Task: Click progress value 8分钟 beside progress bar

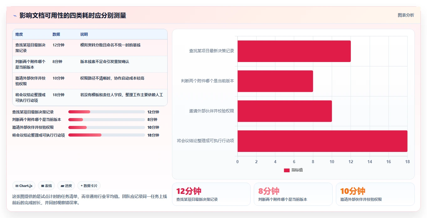Action: (152, 120)
